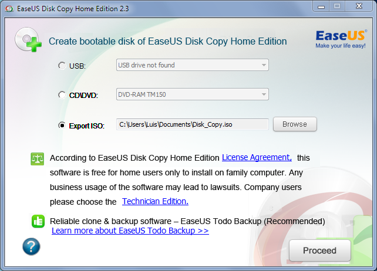Click the EaseUS title bar app icon
This screenshot has height=271, width=377.
[9, 9]
